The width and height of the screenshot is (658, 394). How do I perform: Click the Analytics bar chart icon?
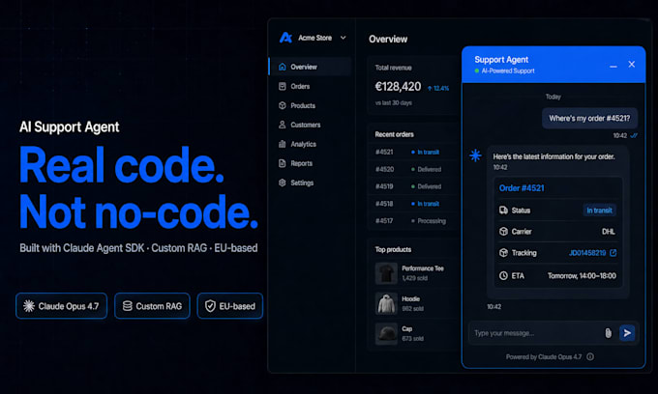click(282, 144)
